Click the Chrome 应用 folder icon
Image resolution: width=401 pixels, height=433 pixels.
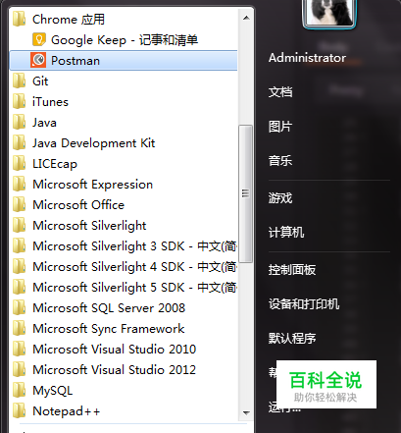[x=20, y=19]
